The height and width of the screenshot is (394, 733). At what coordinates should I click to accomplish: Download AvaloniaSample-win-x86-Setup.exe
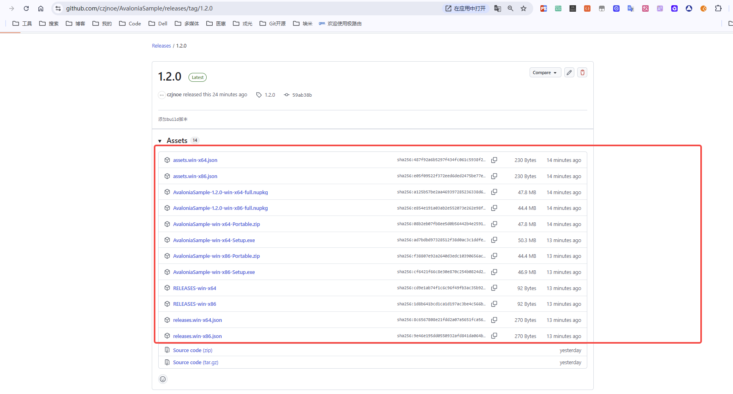[214, 272]
